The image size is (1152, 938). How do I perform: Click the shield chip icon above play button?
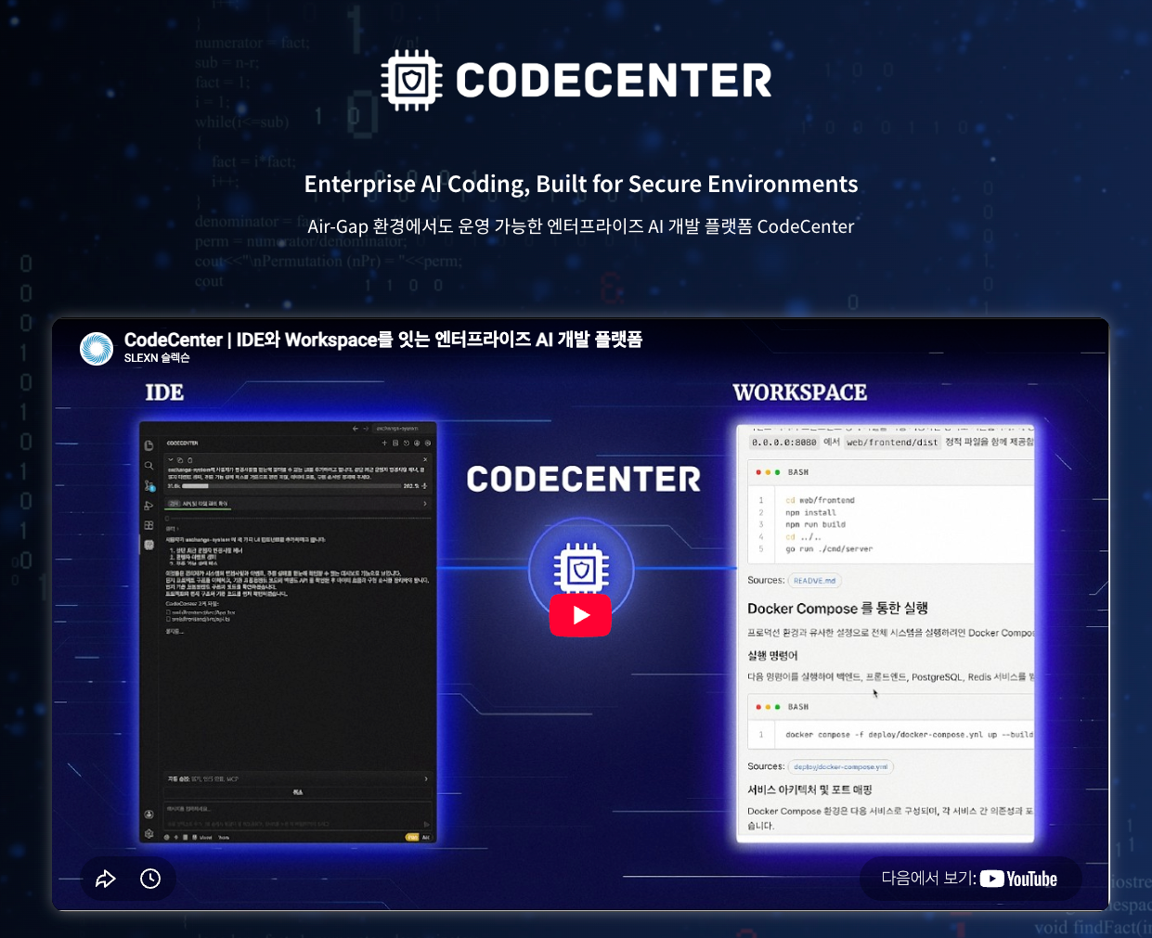581,570
